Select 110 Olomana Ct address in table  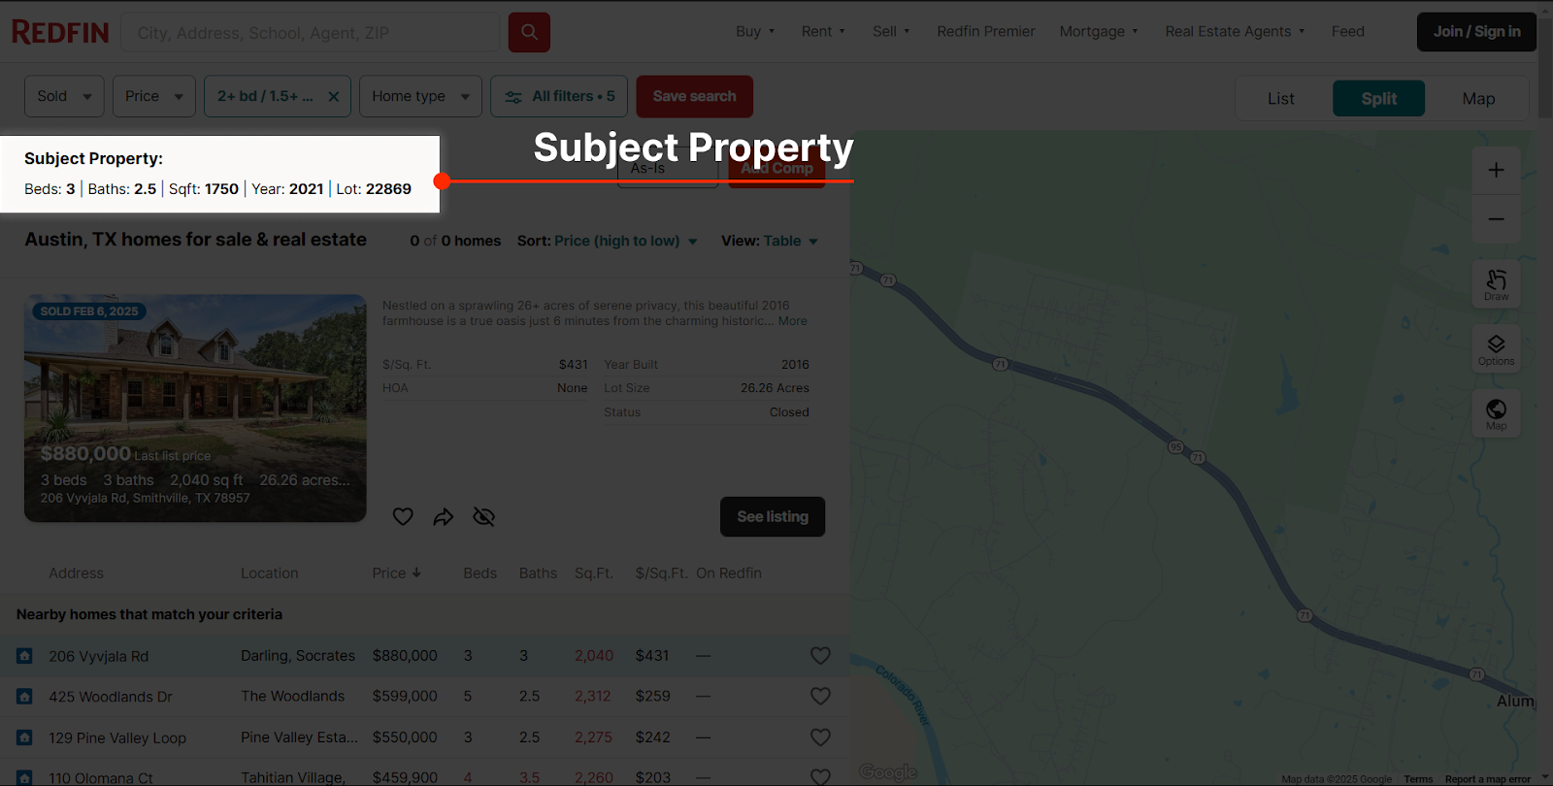(101, 777)
